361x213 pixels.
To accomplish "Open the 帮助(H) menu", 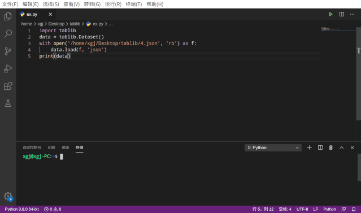I will coord(155,4).
